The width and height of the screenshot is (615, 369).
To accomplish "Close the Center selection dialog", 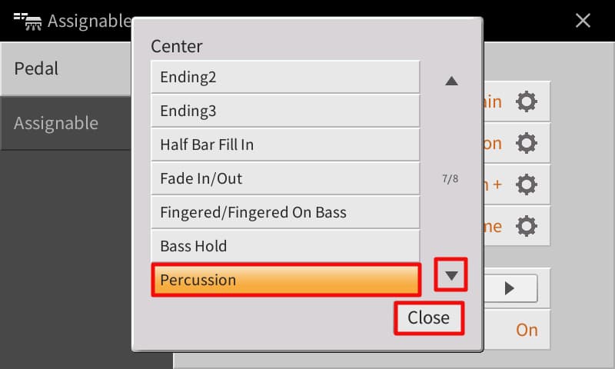I will pos(429,317).
